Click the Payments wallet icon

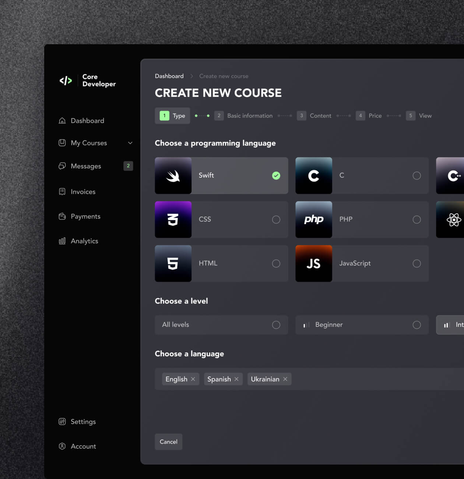(62, 216)
